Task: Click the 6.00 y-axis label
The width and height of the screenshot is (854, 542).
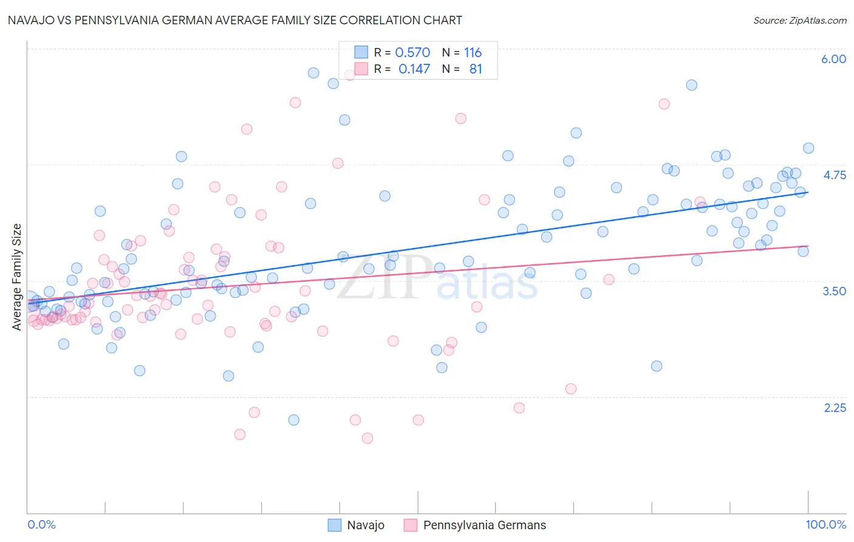Action: [x=833, y=59]
